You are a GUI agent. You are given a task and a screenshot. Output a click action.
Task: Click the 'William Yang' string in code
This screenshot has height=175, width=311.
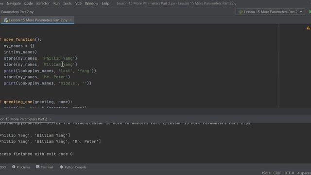coord(58,65)
